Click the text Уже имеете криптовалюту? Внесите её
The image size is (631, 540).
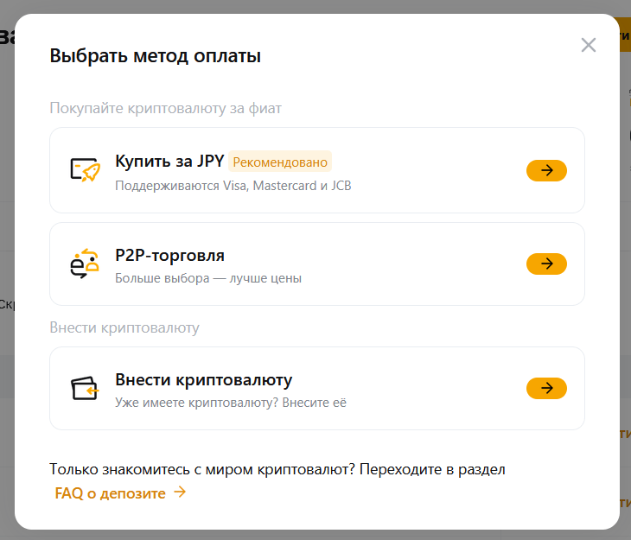tap(231, 403)
